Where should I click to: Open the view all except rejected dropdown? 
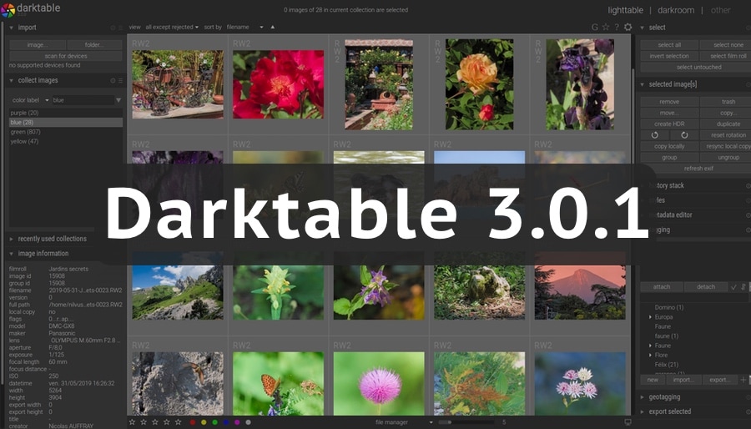(172, 28)
